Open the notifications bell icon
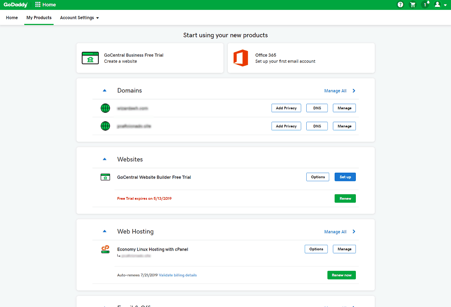The image size is (451, 307). 425,5
